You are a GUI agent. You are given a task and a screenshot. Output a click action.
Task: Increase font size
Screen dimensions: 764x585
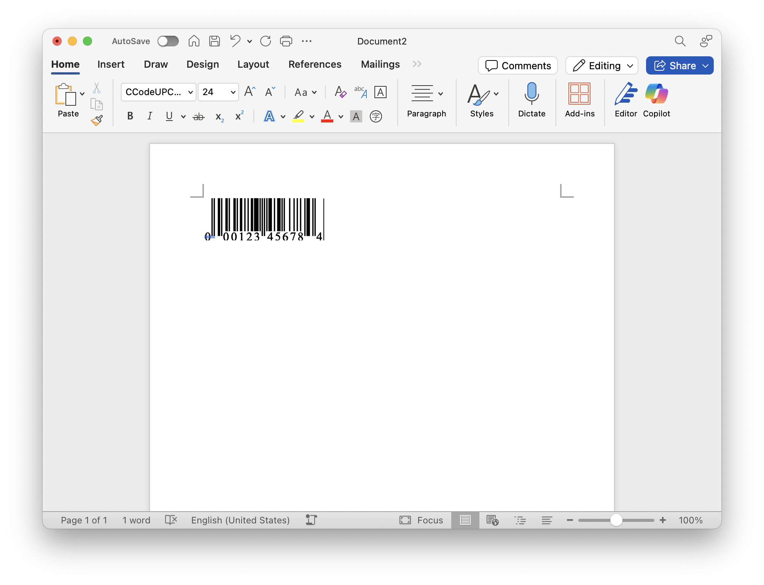coord(250,92)
